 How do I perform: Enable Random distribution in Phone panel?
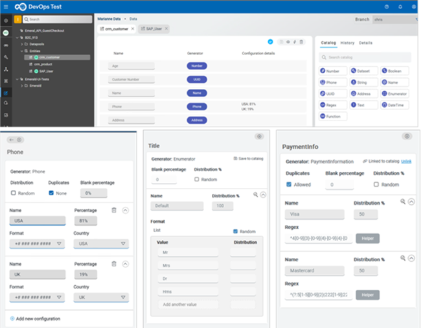[x=14, y=193]
